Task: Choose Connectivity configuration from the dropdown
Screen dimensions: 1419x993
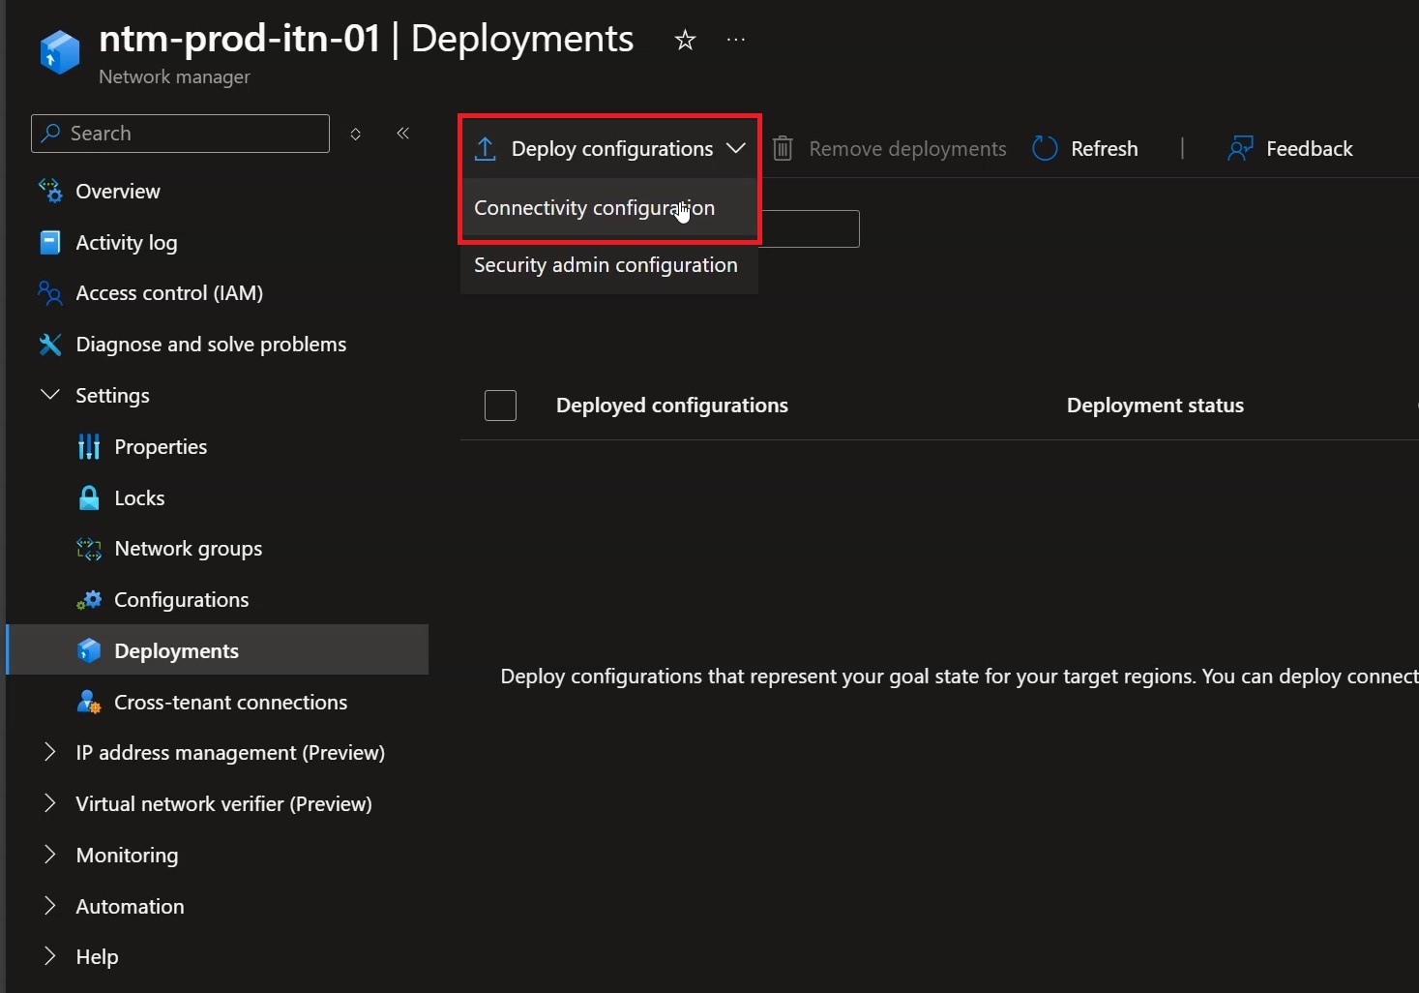Action: point(609,208)
